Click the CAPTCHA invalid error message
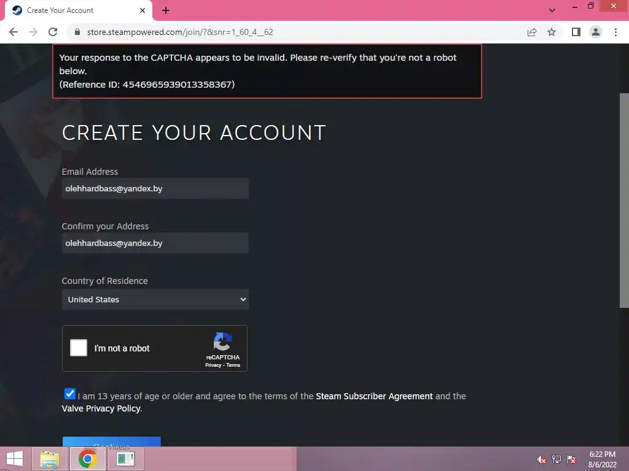This screenshot has height=471, width=629. 267,71
